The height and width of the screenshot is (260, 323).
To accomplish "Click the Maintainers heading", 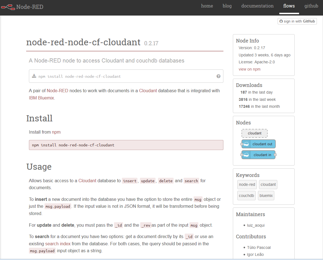I will 250,214.
